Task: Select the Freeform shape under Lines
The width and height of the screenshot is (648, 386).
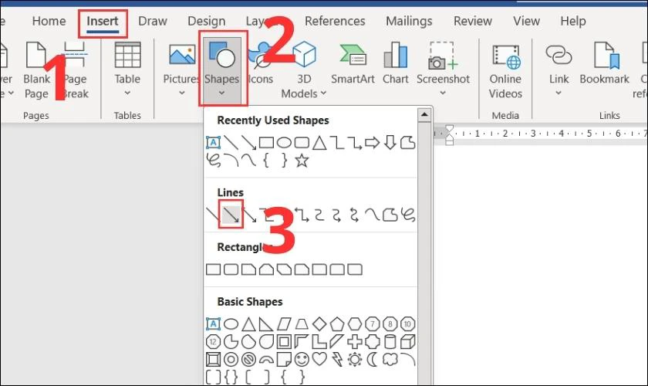Action: tap(390, 215)
